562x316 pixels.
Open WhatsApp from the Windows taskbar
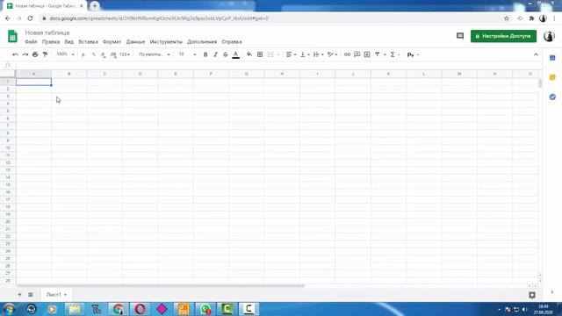click(205, 309)
